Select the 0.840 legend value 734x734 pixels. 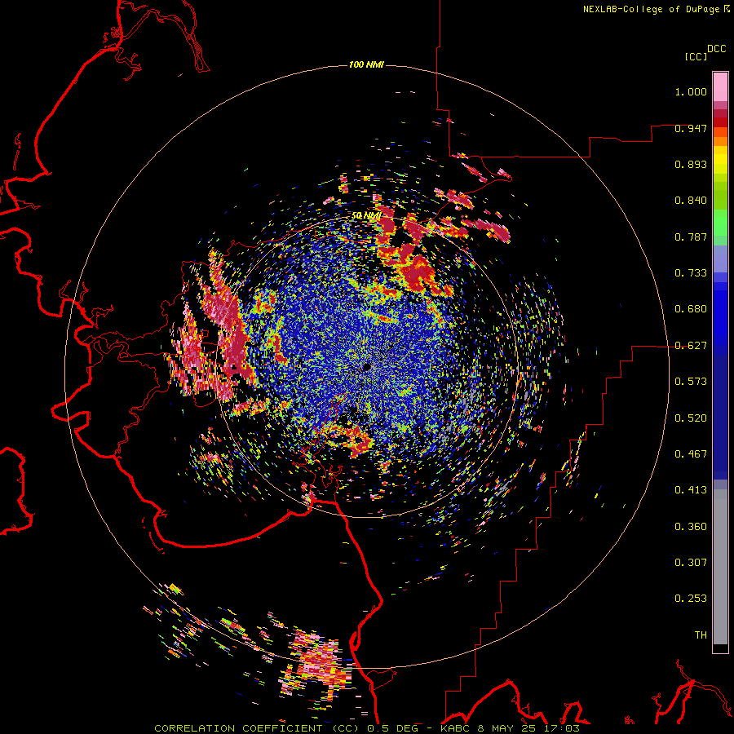pyautogui.click(x=691, y=201)
